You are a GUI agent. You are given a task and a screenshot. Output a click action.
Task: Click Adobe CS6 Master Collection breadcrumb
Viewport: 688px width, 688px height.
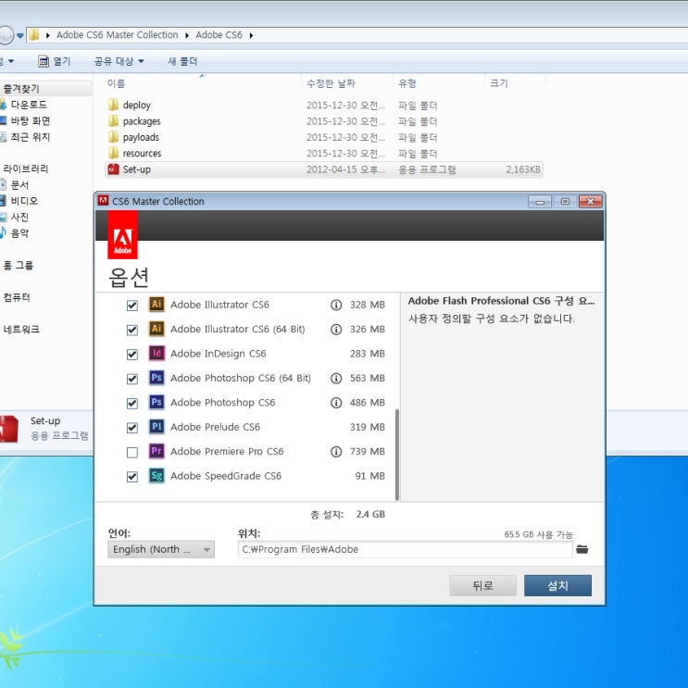tap(118, 34)
